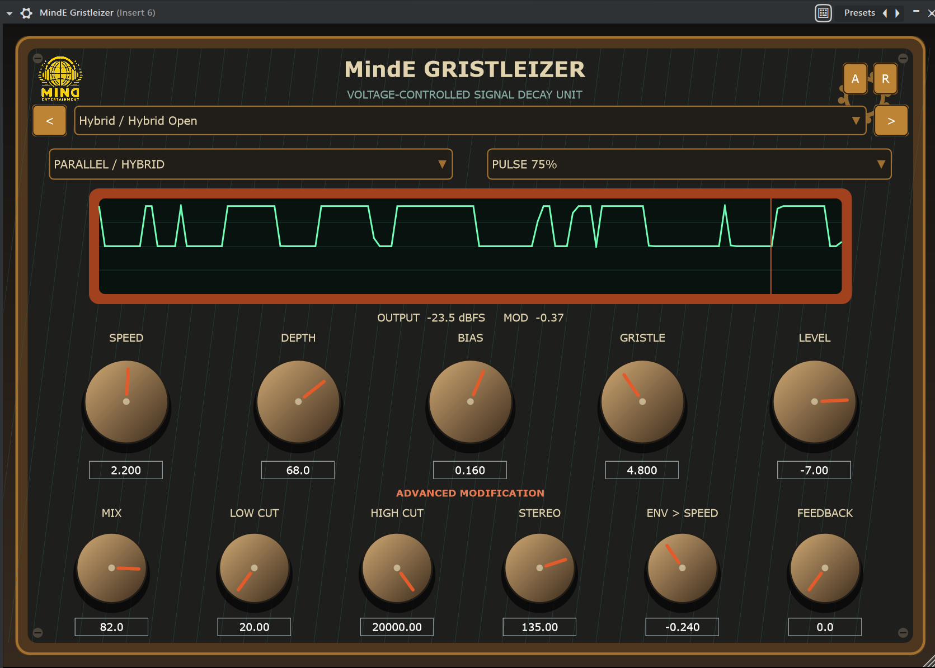
Task: Click the OUTPUT -23.5 dBFS readout
Action: click(x=431, y=318)
